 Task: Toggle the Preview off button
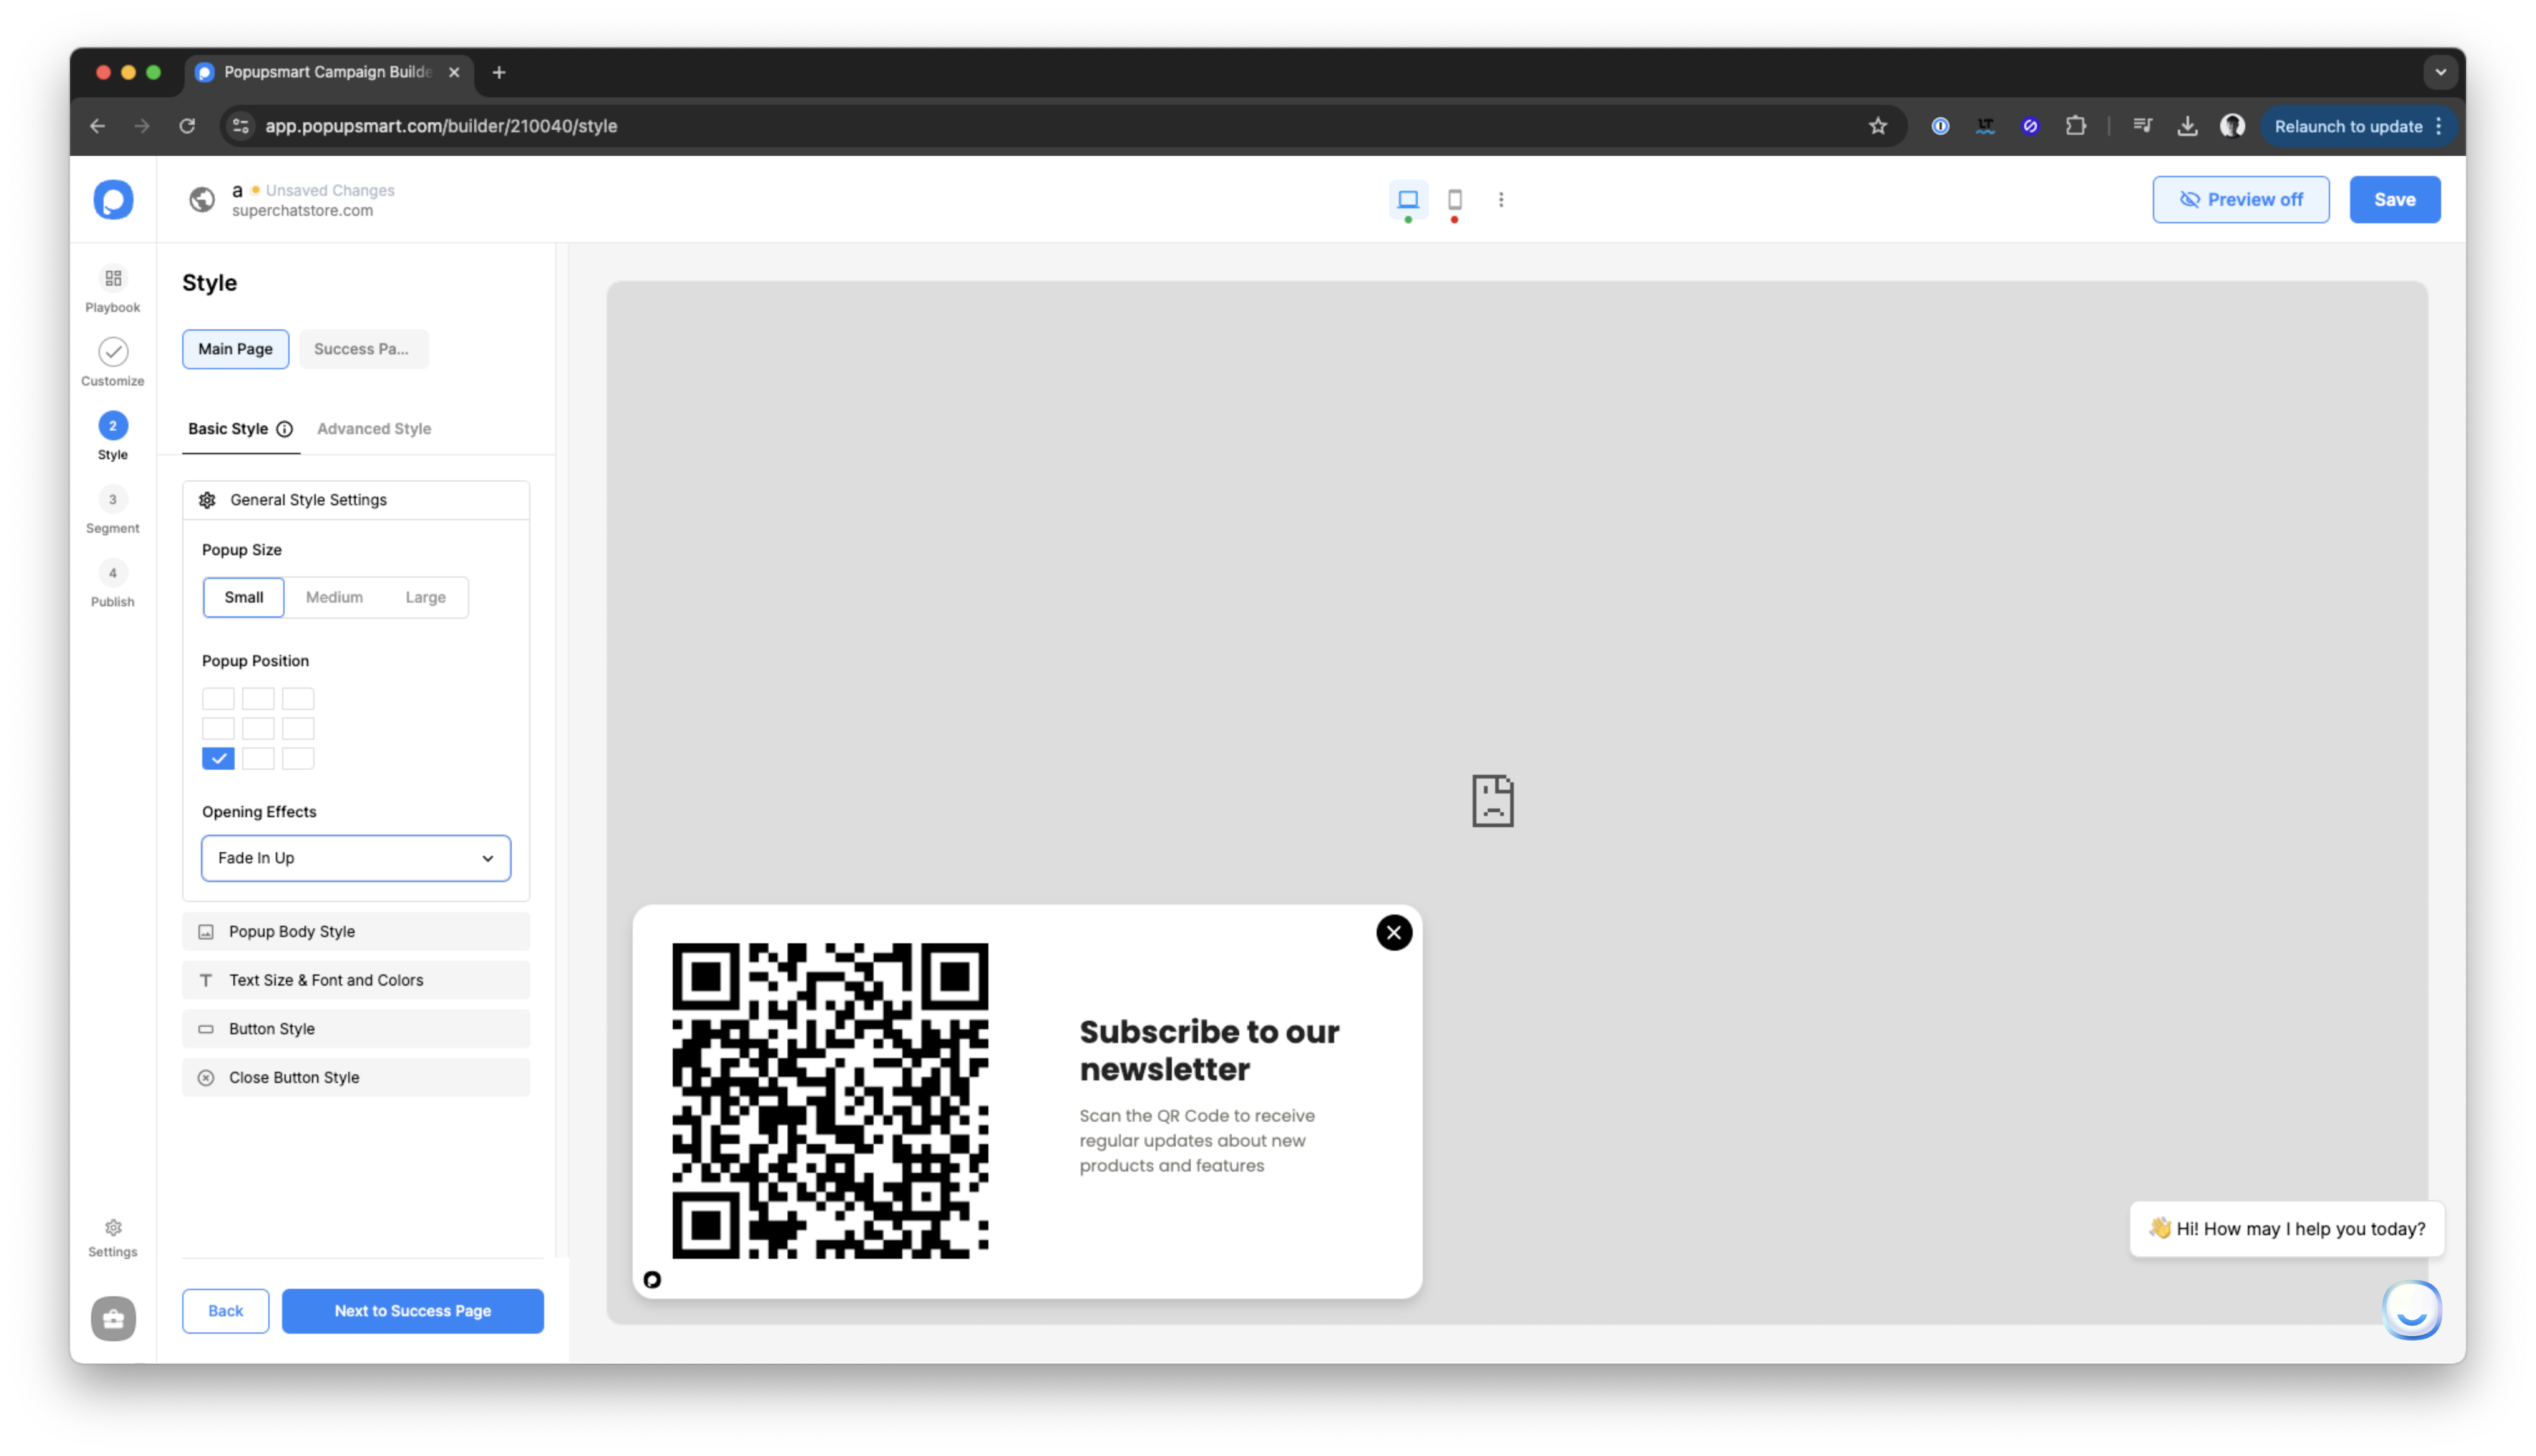pos(2240,200)
